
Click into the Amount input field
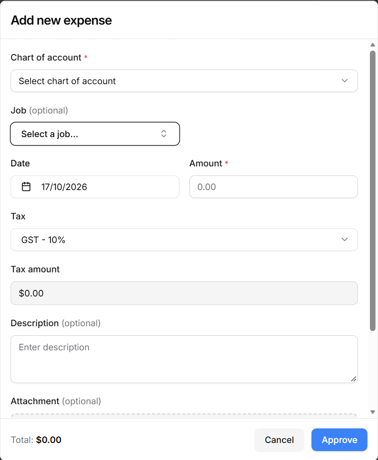coord(273,187)
